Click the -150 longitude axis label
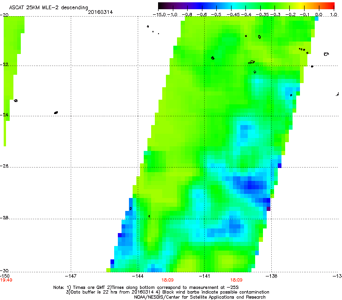This screenshot has height=300, width=342. click(x=5, y=276)
